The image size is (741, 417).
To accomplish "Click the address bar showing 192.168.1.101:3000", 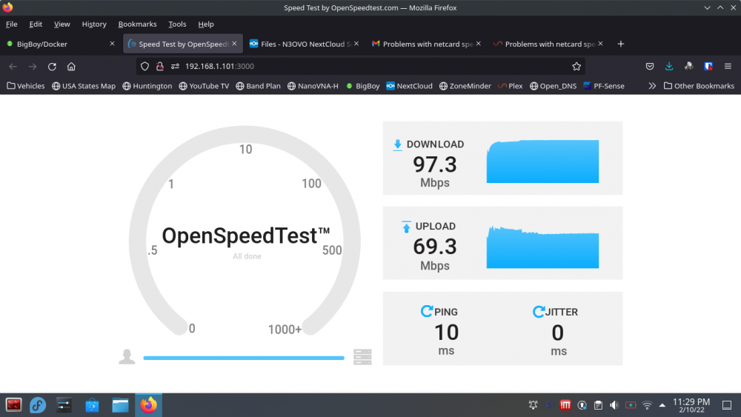I will (361, 67).
